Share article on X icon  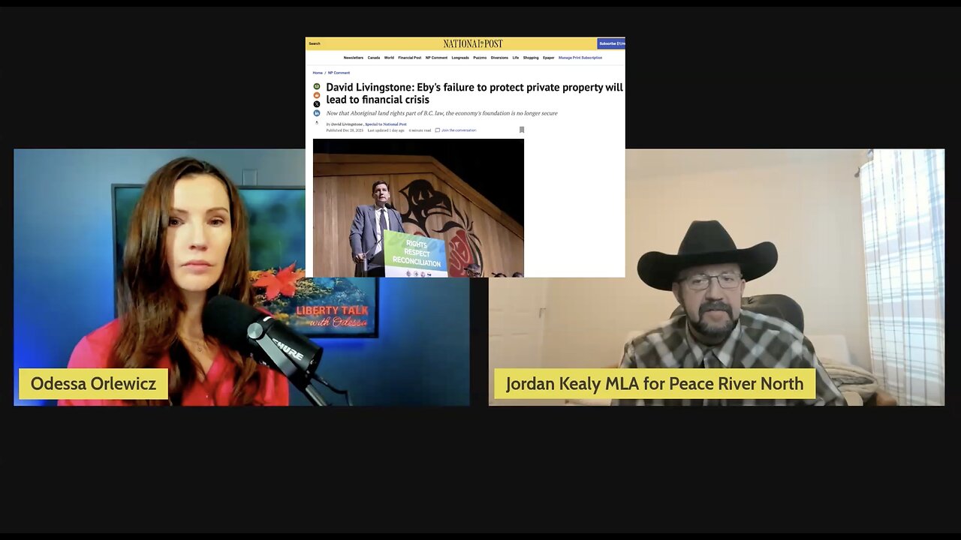[x=317, y=104]
